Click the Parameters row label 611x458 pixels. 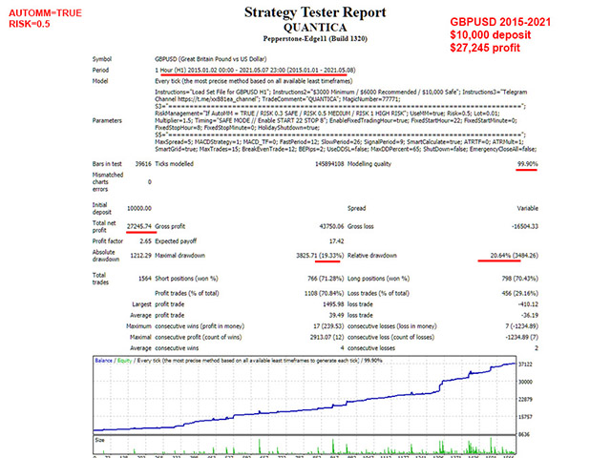tap(107, 120)
